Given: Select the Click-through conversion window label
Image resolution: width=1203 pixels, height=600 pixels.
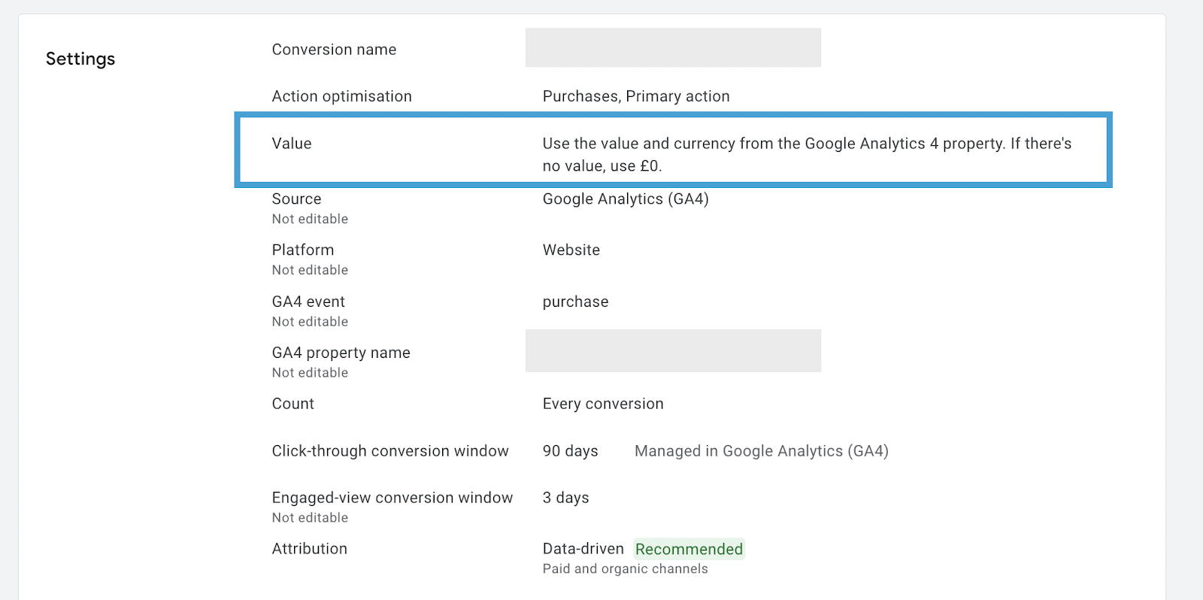Looking at the screenshot, I should click(x=390, y=451).
